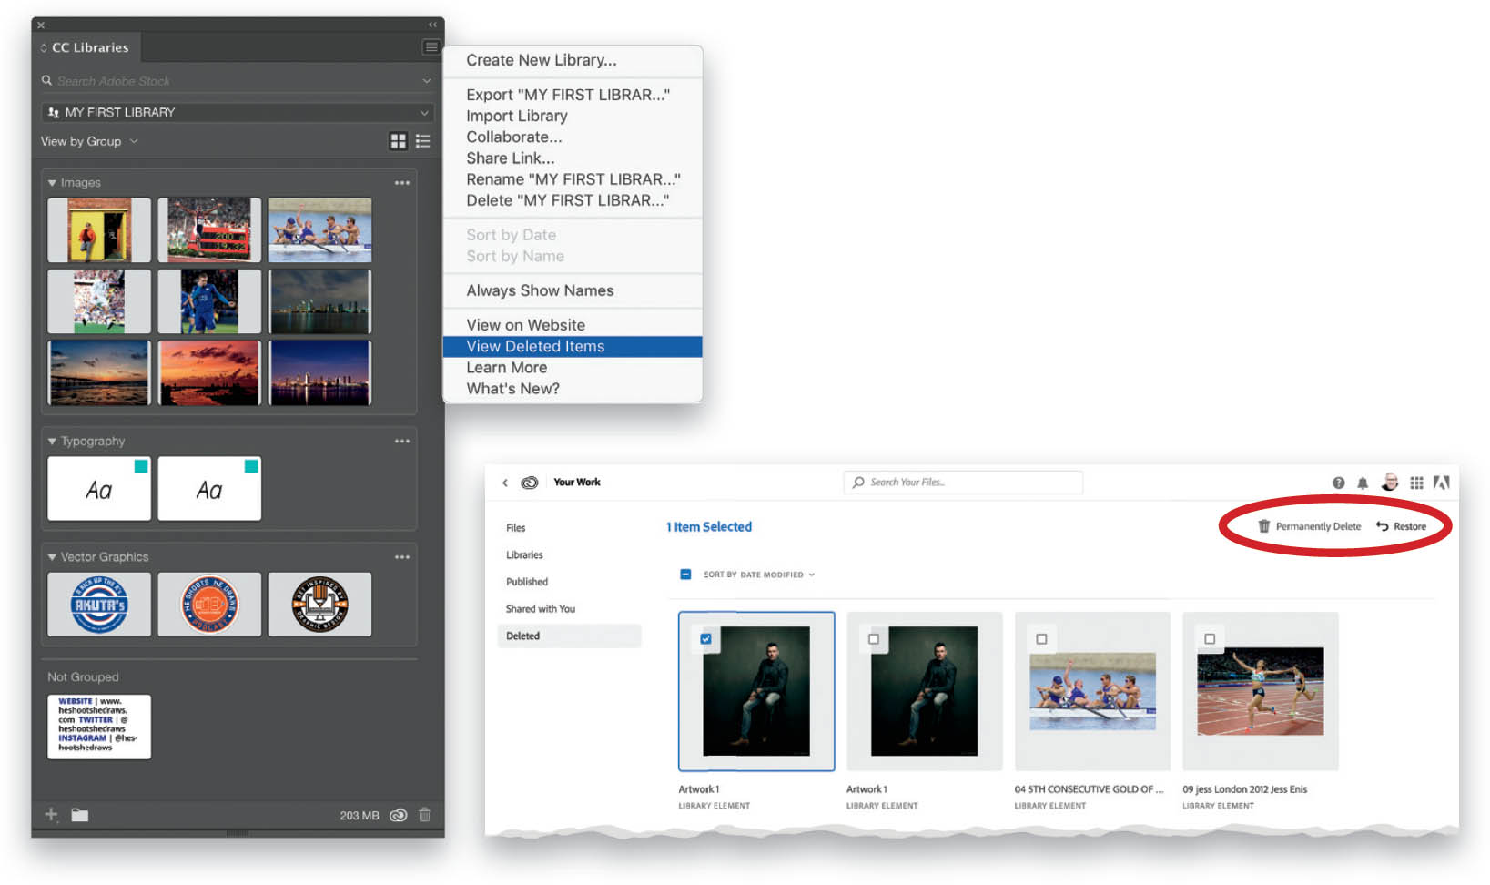Open Sort By Date Modified dropdown
The height and width of the screenshot is (885, 1490).
coord(759,575)
